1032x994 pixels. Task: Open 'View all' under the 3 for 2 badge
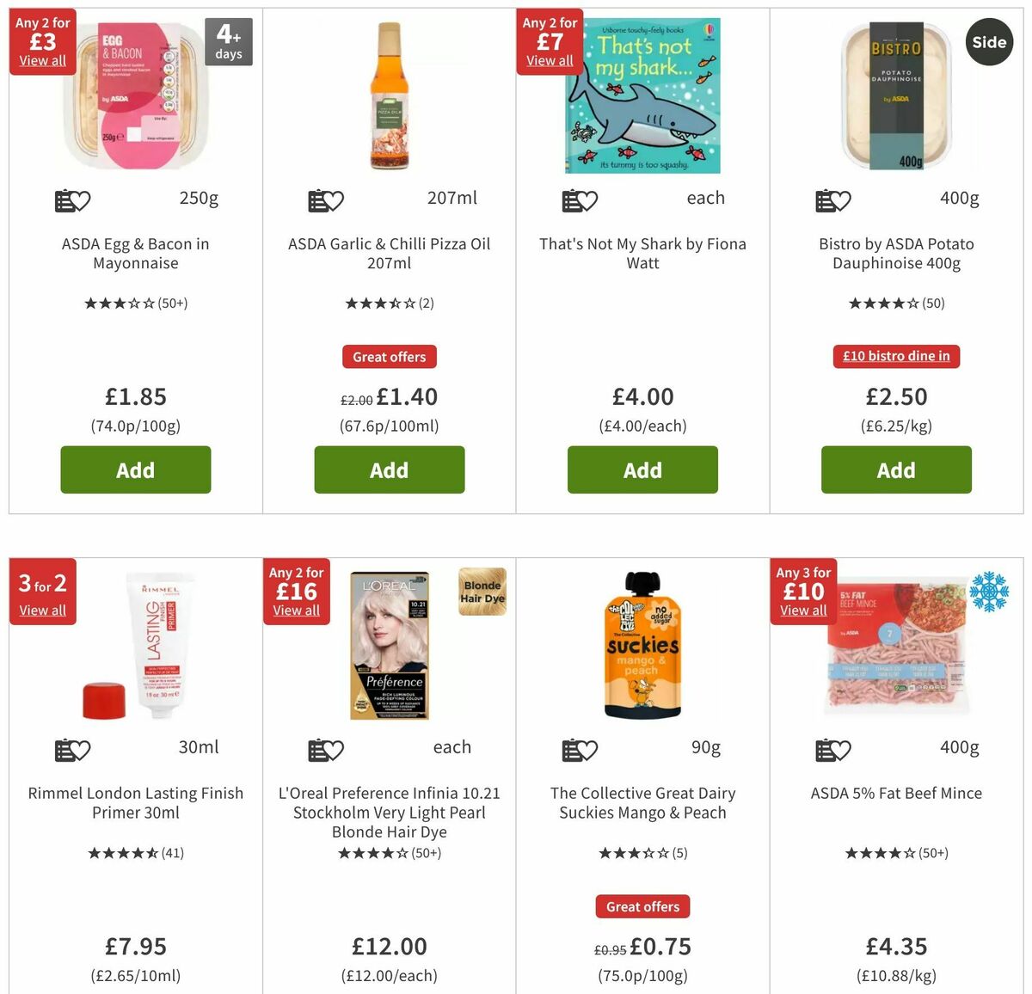(x=42, y=610)
